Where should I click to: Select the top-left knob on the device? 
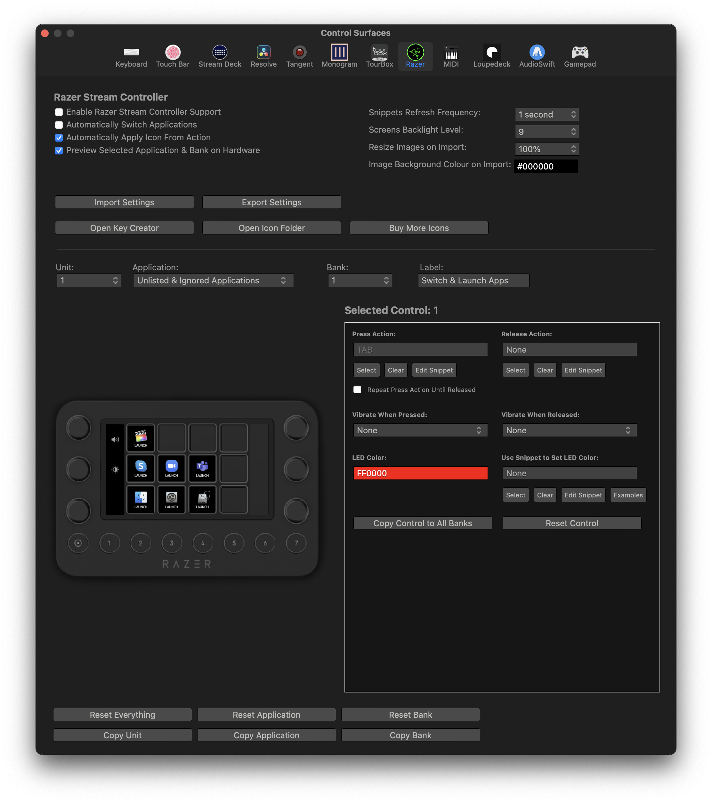point(78,428)
